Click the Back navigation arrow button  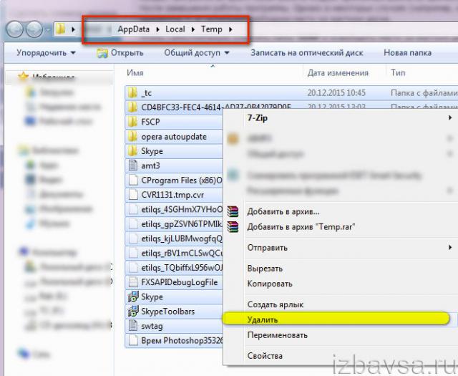coord(16,30)
